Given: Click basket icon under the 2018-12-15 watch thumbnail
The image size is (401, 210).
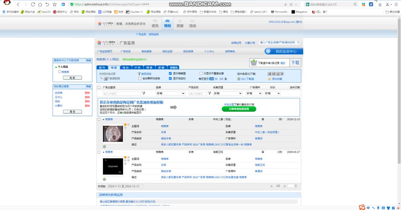Looking at the screenshot, I should 104,146.
